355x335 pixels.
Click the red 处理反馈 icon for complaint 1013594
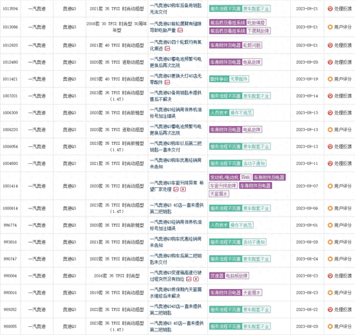[x=330, y=9]
